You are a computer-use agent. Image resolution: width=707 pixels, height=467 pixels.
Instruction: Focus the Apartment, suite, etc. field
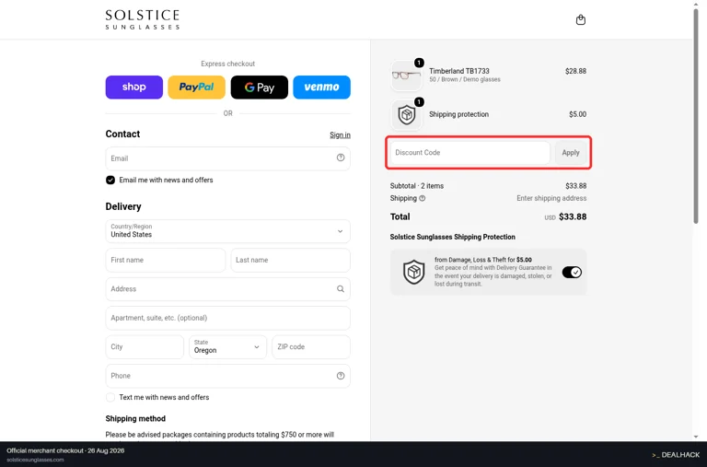click(227, 318)
